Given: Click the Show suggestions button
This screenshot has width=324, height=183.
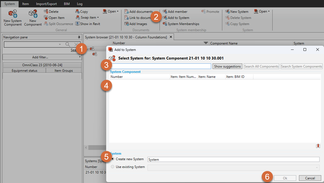Looking at the screenshot, I should pyautogui.click(x=227, y=66).
